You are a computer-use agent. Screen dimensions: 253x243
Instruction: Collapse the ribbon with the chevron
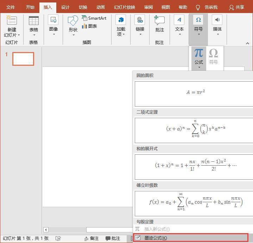[247, 43]
